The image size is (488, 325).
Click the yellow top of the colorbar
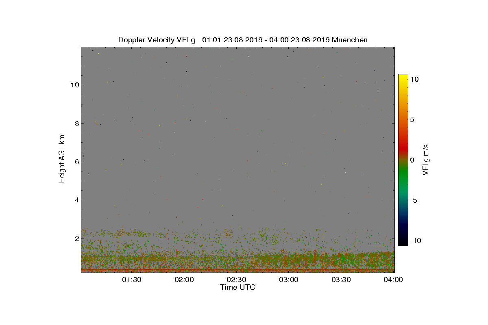coord(403,77)
